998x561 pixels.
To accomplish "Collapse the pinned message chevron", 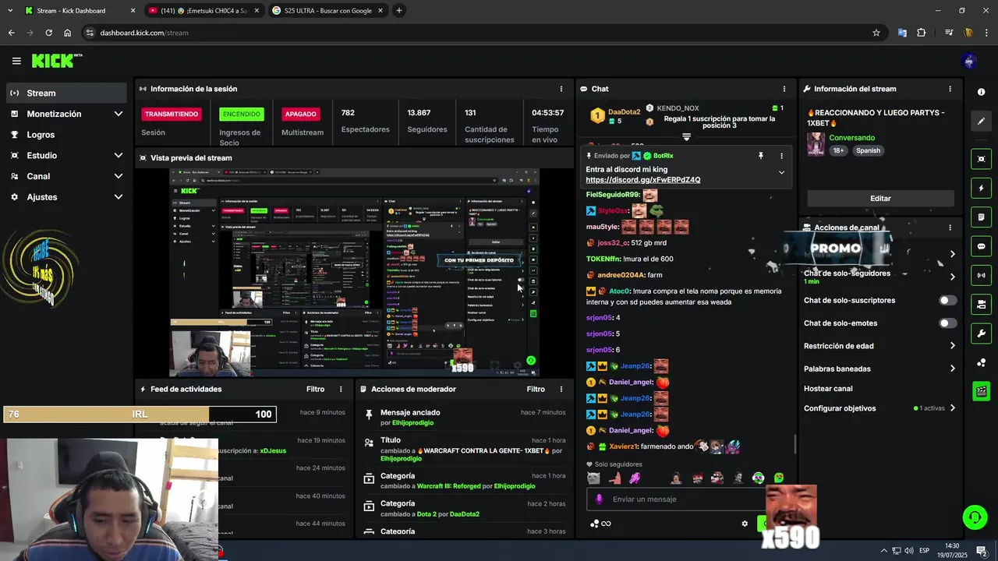I will (x=781, y=172).
